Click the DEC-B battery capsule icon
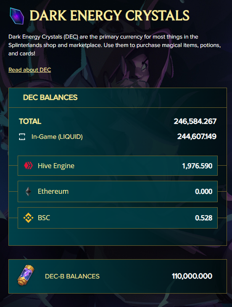The width and height of the screenshot is (232, 307). coord(26,275)
